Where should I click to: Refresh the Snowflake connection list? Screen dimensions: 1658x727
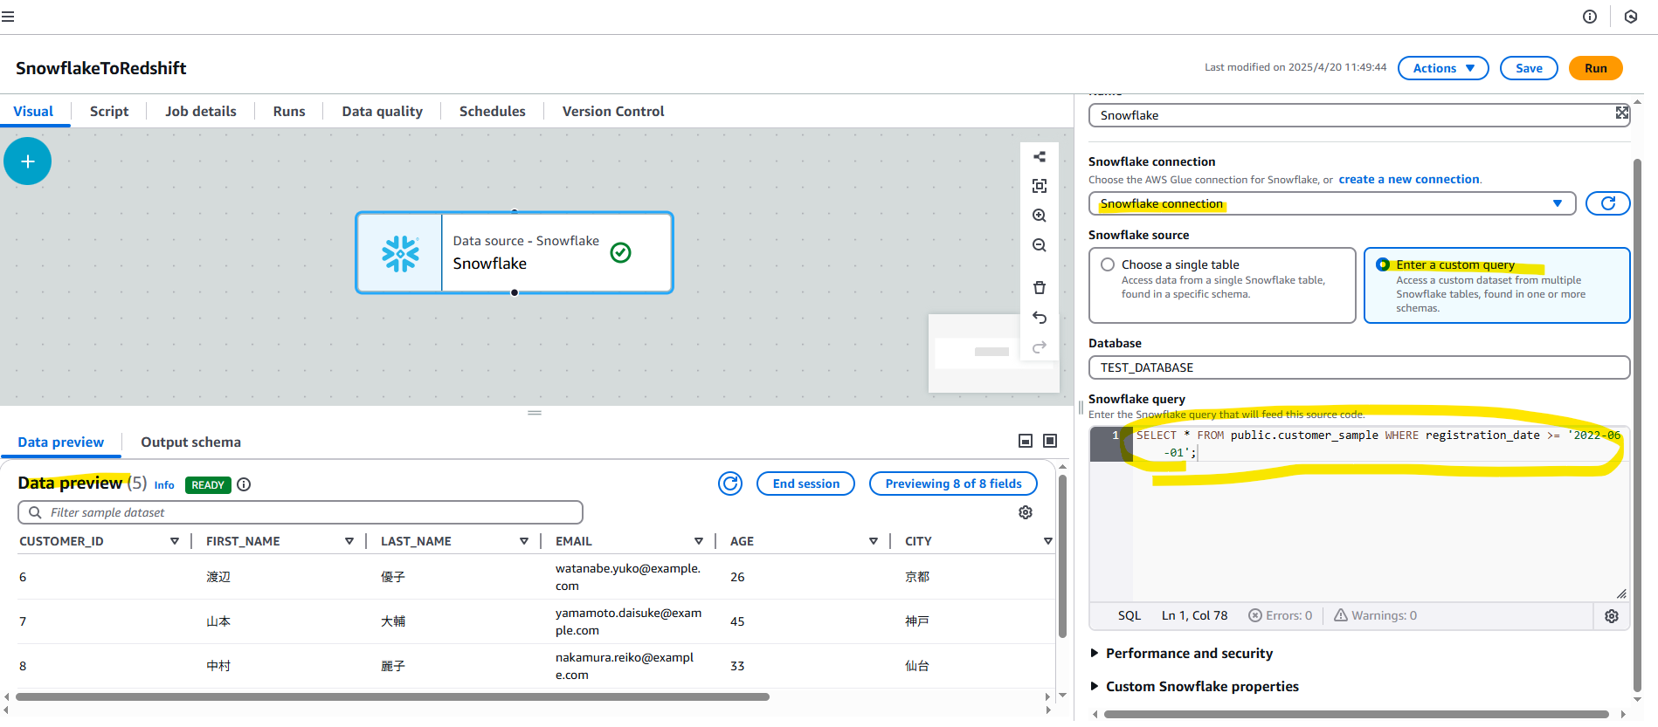click(x=1607, y=203)
